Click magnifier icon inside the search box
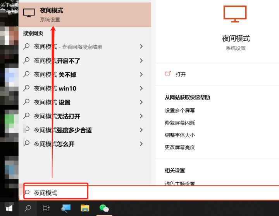Screen dimensions: 279x216 click(x=27, y=192)
